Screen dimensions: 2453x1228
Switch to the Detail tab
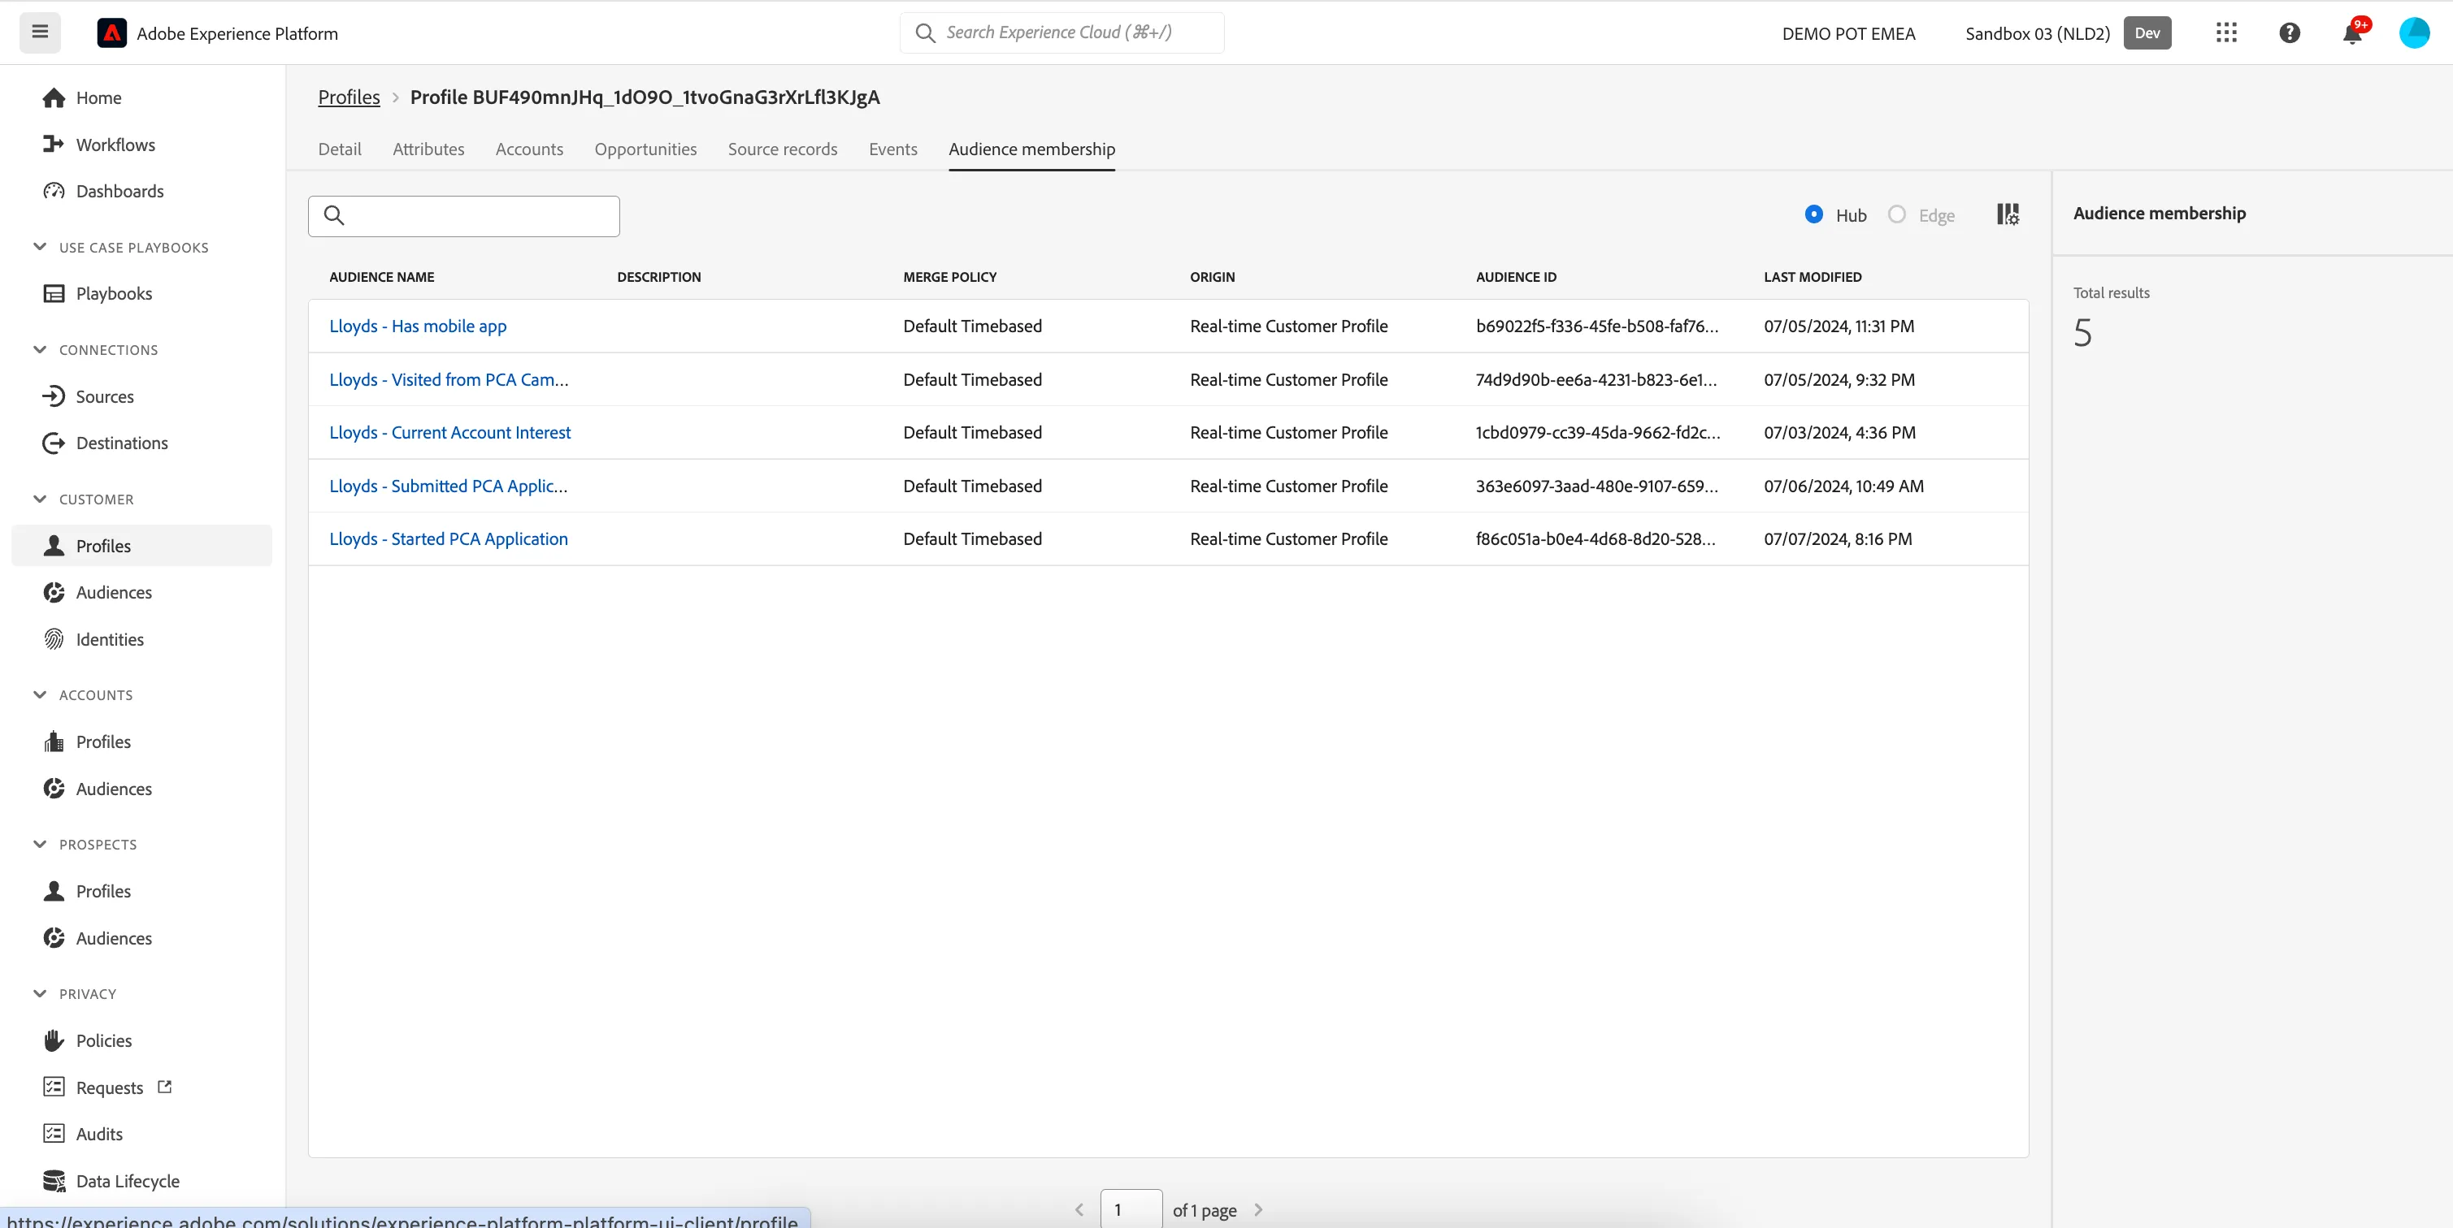pos(339,149)
